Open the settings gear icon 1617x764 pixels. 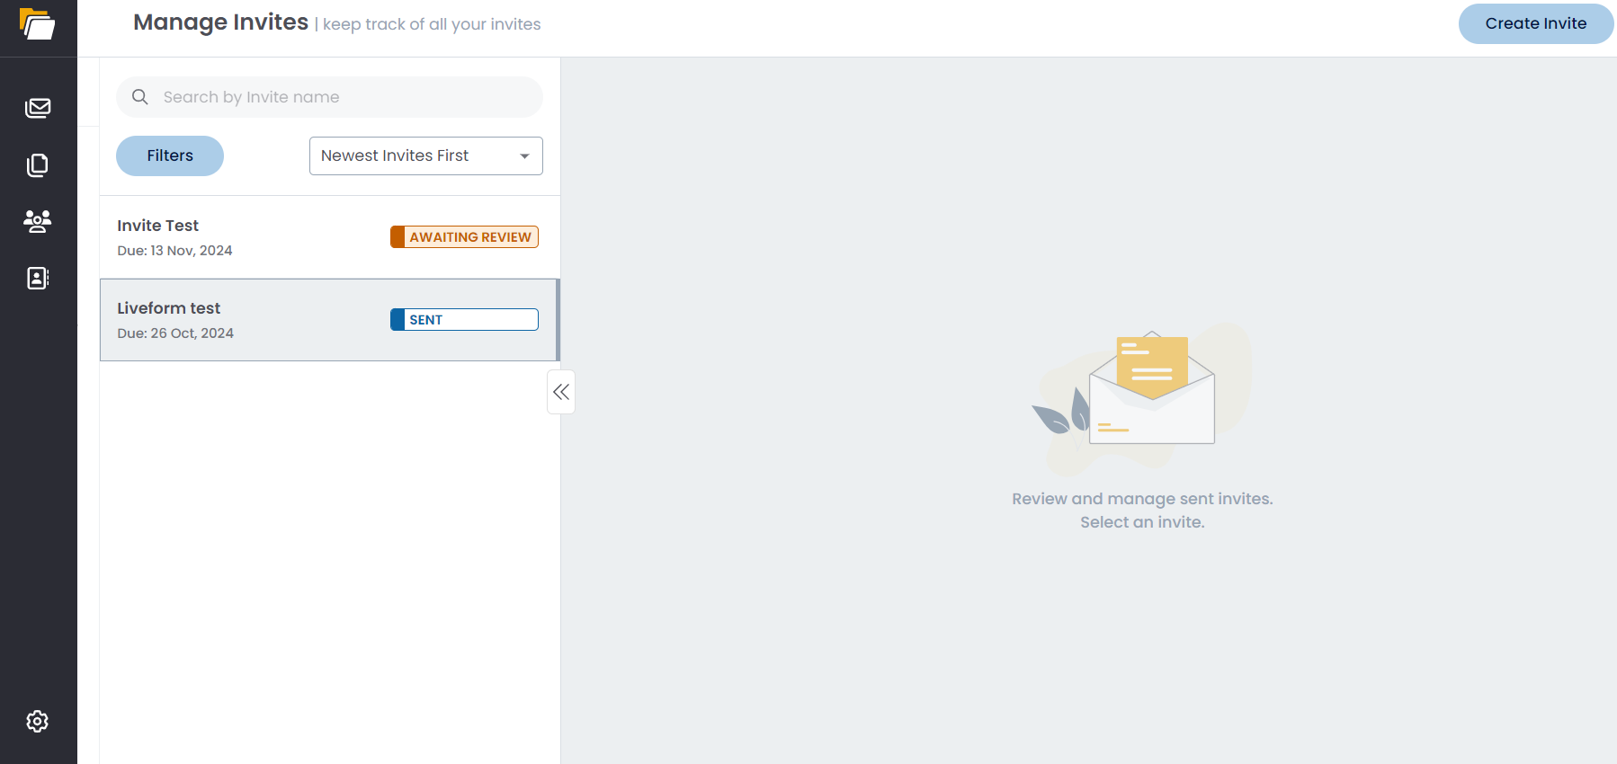(x=38, y=721)
